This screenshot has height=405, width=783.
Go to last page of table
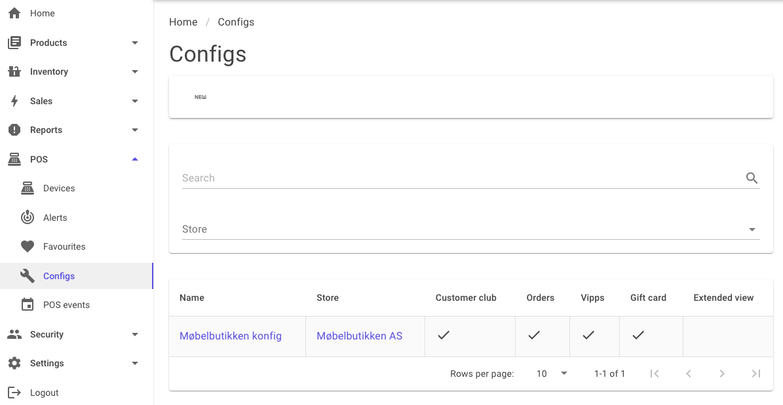point(756,374)
